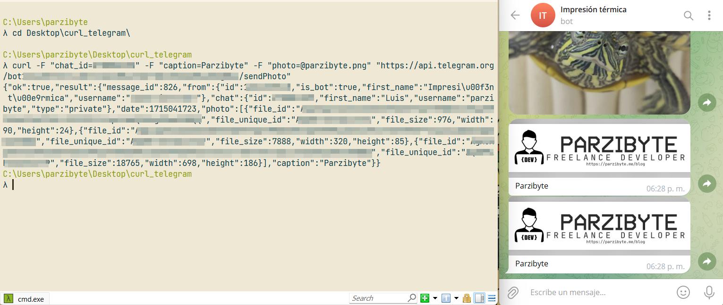Forward the upper Parzibyte logo message

pyautogui.click(x=707, y=183)
